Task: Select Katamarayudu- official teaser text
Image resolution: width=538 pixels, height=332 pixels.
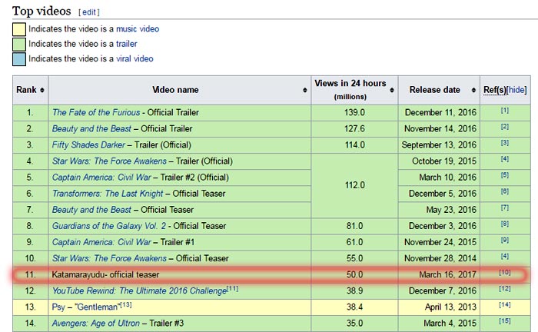Action: tap(106, 274)
